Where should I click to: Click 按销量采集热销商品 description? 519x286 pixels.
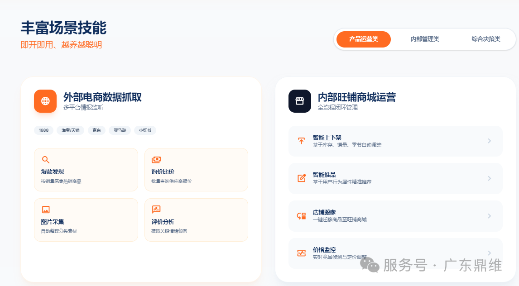pyautogui.click(x=61, y=181)
